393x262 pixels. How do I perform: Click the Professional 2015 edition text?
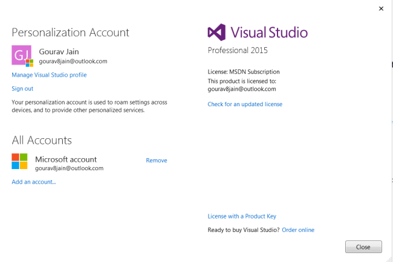[x=238, y=50]
